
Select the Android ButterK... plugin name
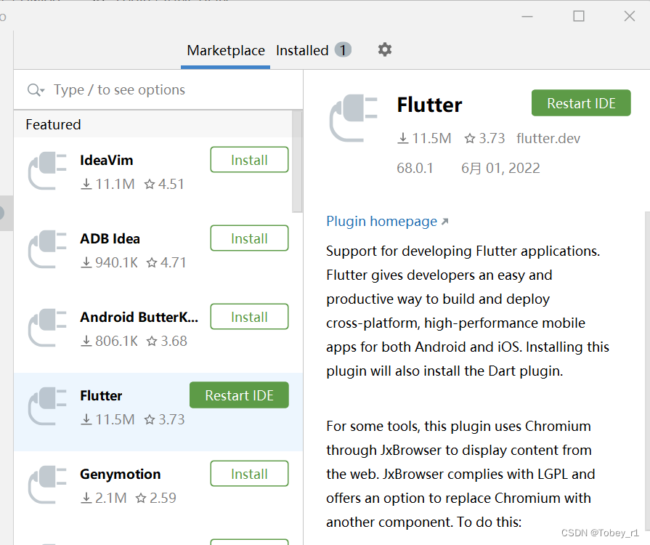point(139,317)
